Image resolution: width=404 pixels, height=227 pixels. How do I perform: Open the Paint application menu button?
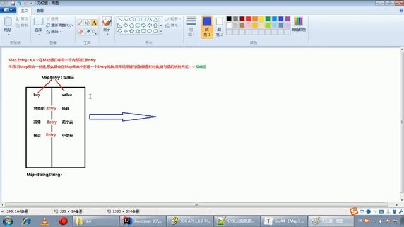point(8,10)
